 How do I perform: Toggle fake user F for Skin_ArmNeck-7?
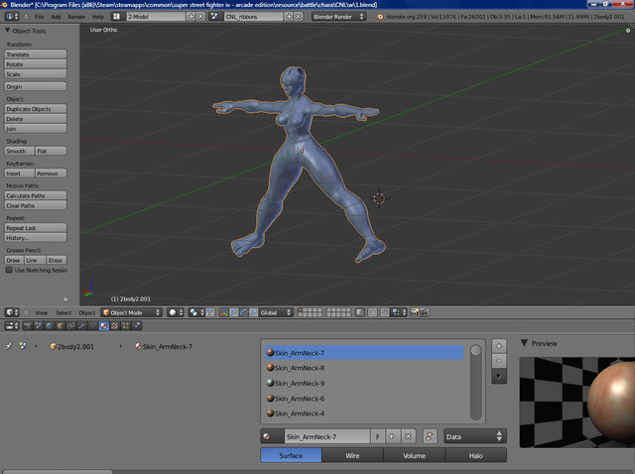tap(377, 436)
